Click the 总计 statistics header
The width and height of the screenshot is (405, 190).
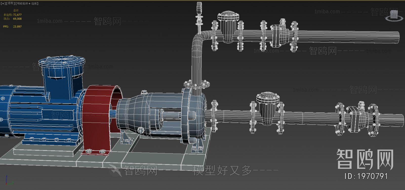coord(16,11)
